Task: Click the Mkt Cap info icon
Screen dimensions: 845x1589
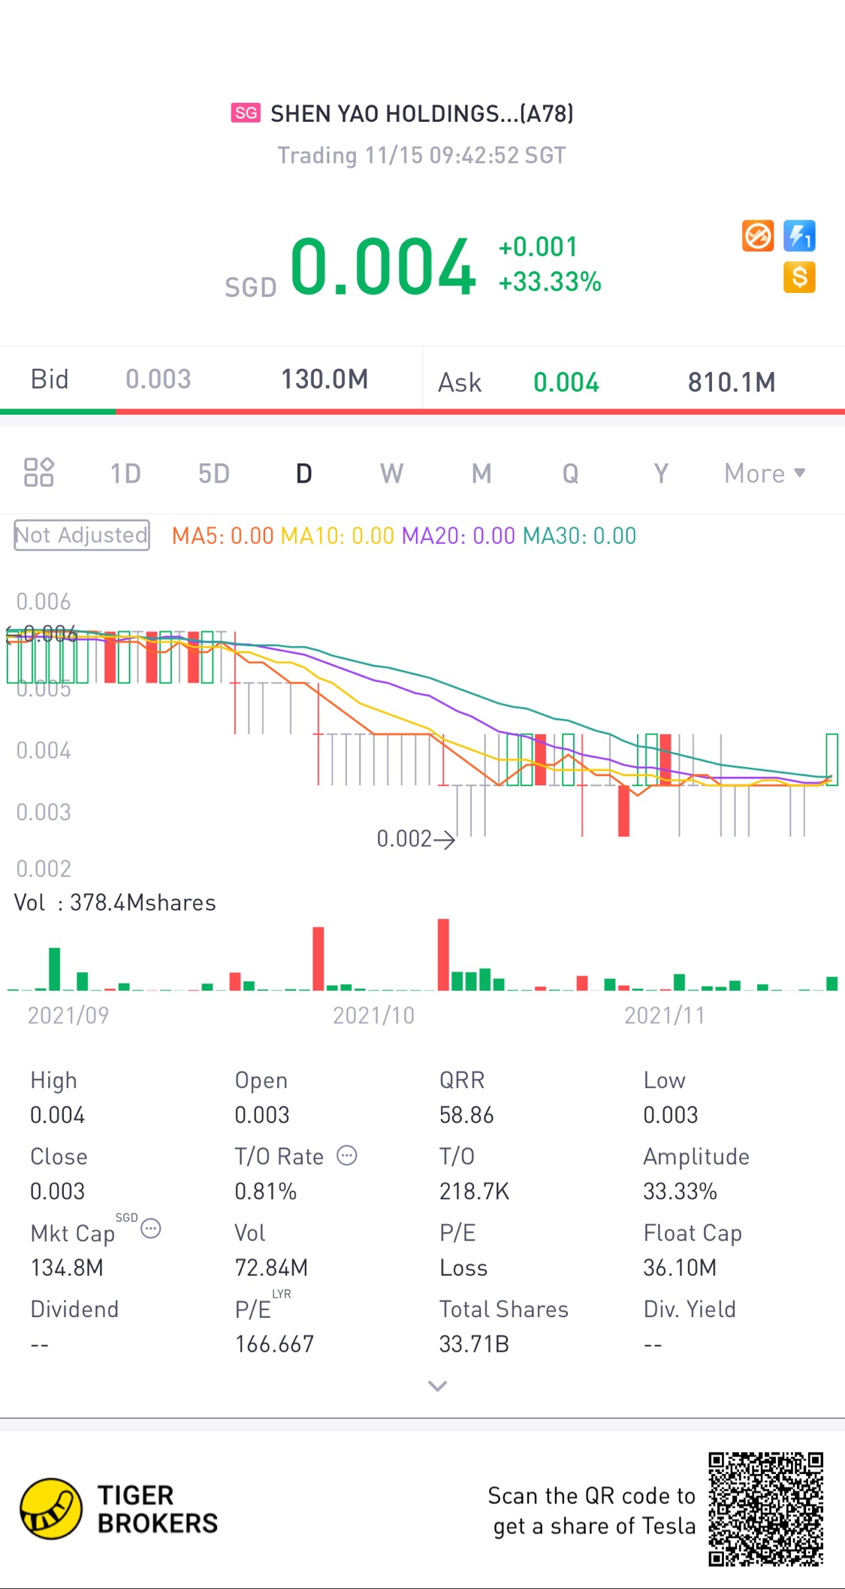Action: (151, 1229)
